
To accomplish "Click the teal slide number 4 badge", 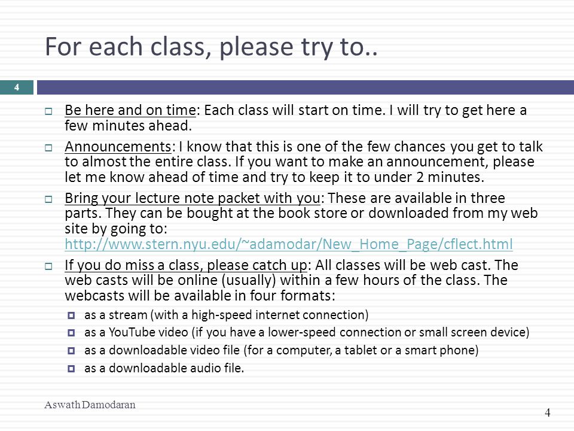I will pos(17,87).
